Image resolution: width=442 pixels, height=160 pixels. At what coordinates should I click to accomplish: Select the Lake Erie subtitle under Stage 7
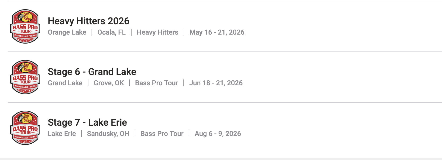pyautogui.click(x=62, y=134)
